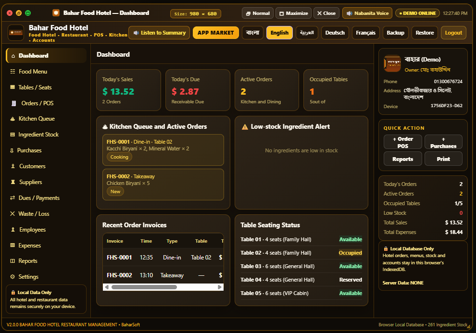The image size is (476, 333).
Task: Click invoice FHS-0002 in the table
Action: tap(119, 275)
